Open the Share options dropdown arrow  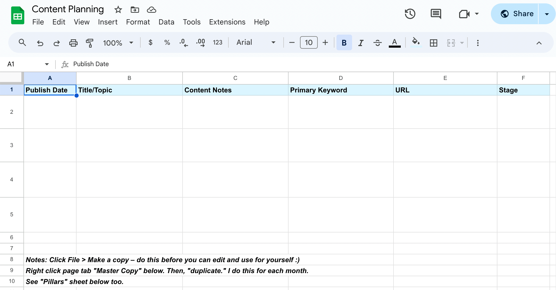[547, 14]
